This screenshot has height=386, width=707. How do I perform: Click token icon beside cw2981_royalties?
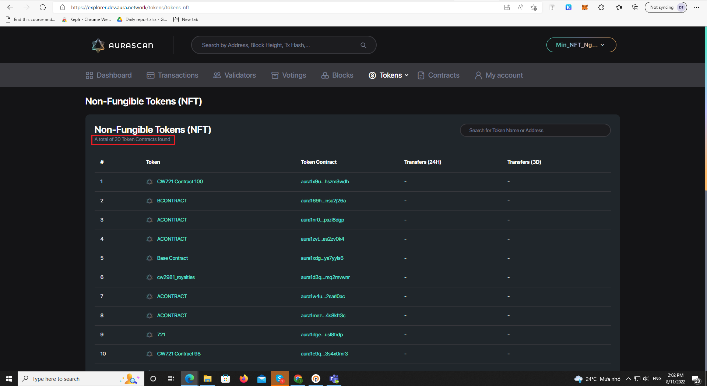(x=150, y=277)
